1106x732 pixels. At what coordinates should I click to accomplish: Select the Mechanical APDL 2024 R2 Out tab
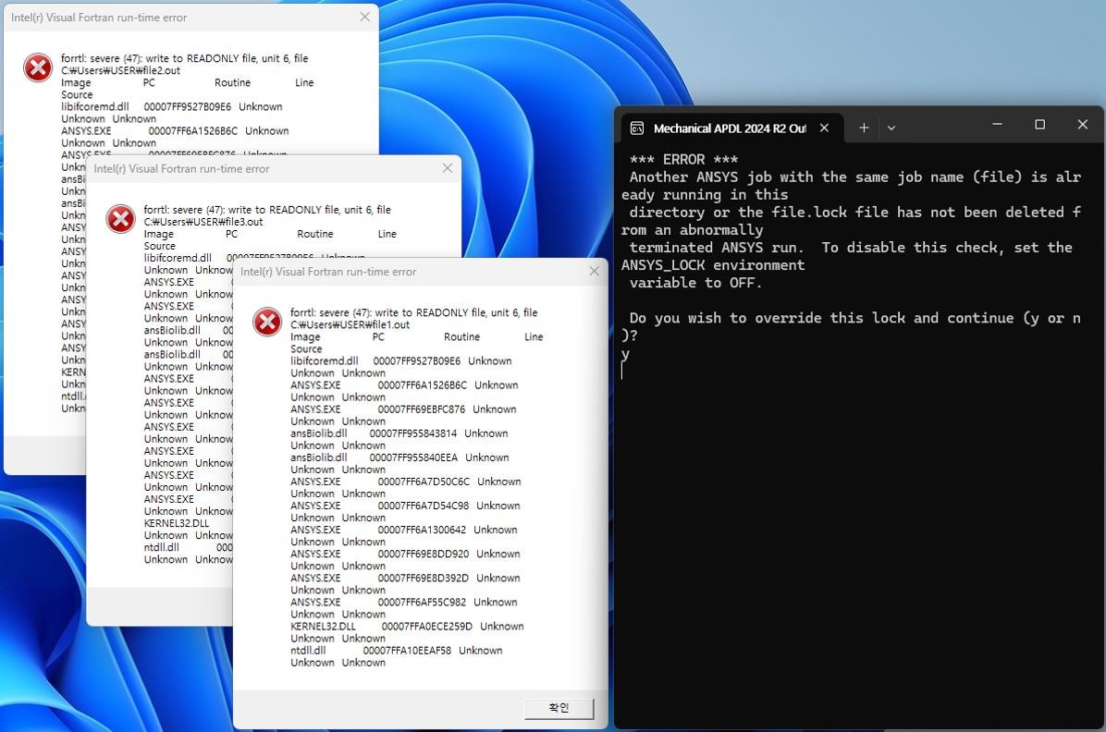730,128
